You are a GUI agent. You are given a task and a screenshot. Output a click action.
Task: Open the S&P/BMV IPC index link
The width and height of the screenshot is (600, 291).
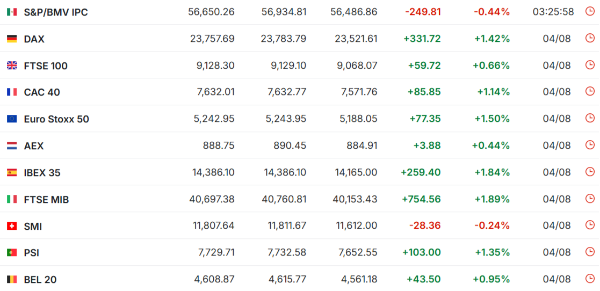(56, 12)
